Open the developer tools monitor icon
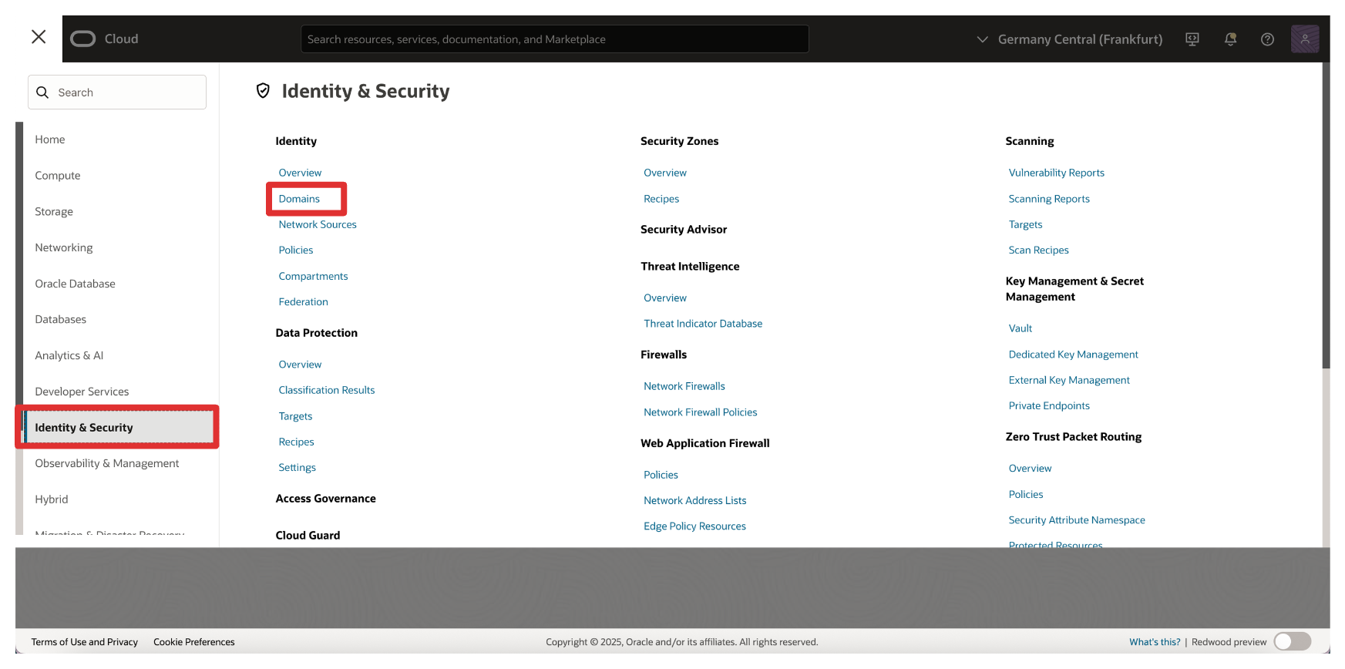 coord(1192,39)
